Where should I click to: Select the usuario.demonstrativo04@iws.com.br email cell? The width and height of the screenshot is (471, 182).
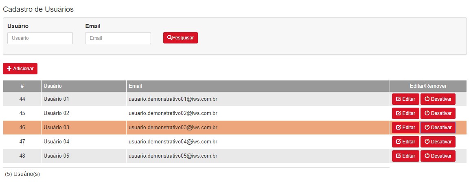tap(258, 142)
